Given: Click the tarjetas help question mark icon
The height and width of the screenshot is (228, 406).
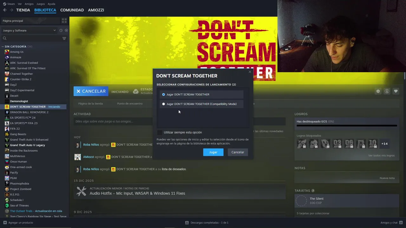Looking at the screenshot, I should point(313,191).
